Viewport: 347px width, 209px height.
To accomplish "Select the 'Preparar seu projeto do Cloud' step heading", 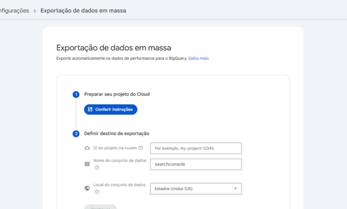I will pos(117,94).
